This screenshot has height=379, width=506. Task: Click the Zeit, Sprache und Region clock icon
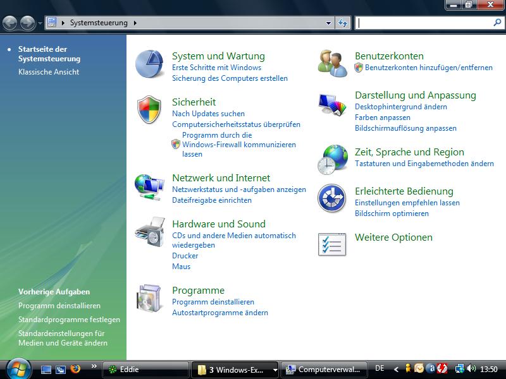pos(332,160)
